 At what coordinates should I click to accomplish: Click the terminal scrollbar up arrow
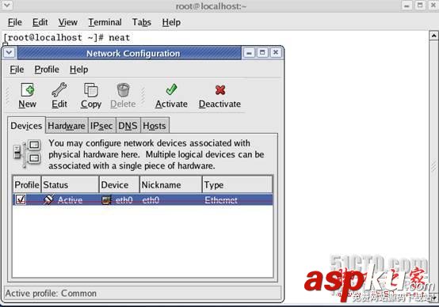tap(433, 36)
